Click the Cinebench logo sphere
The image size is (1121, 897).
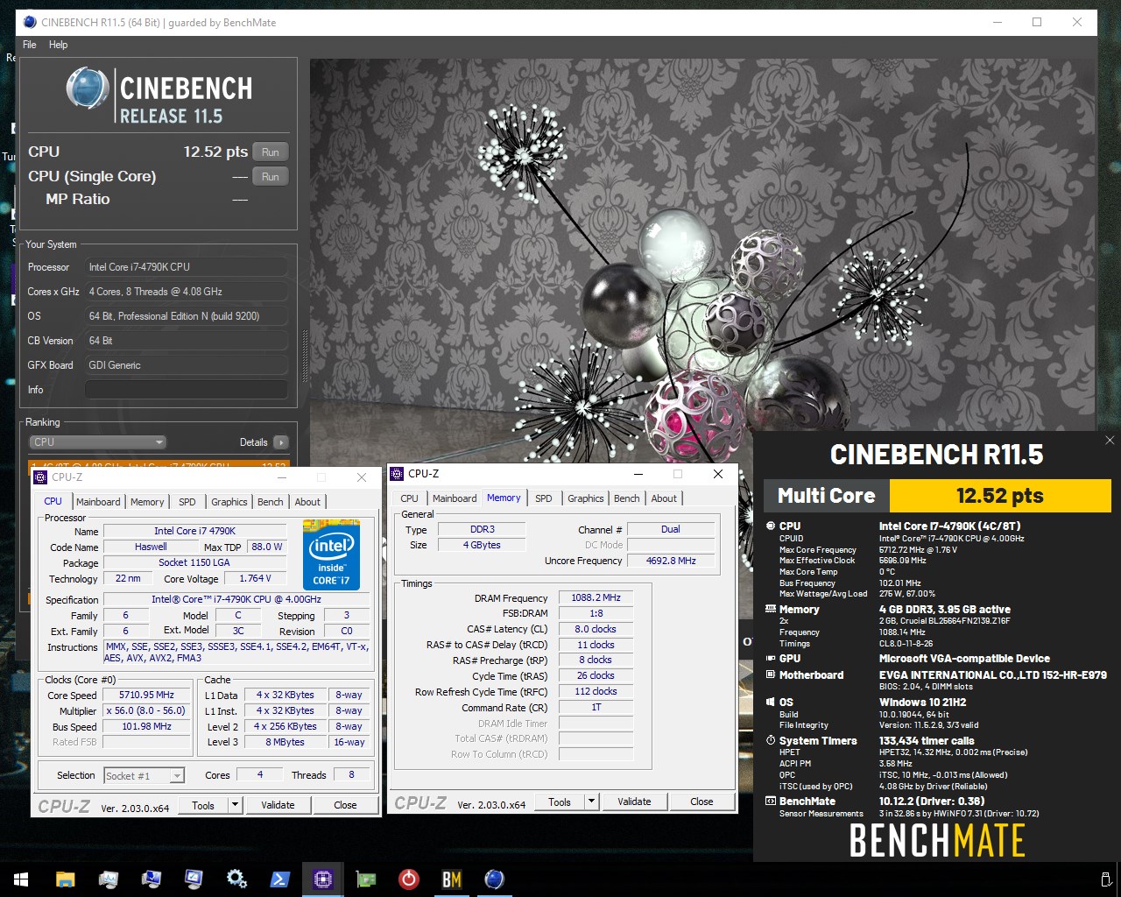88,88
